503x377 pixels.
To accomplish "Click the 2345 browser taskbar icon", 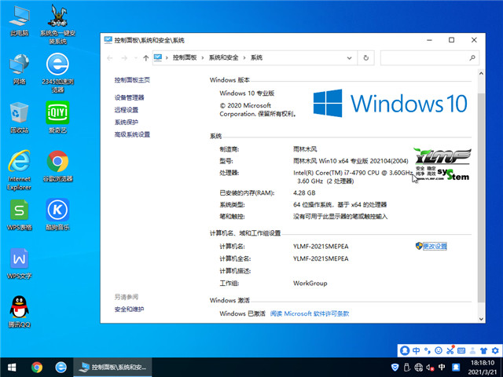I will point(61,367).
